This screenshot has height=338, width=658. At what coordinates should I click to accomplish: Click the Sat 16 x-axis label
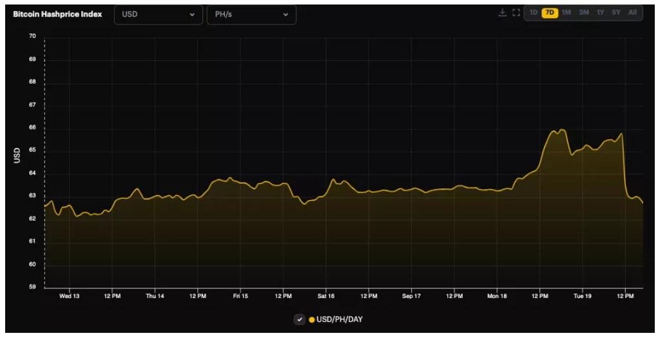326,297
